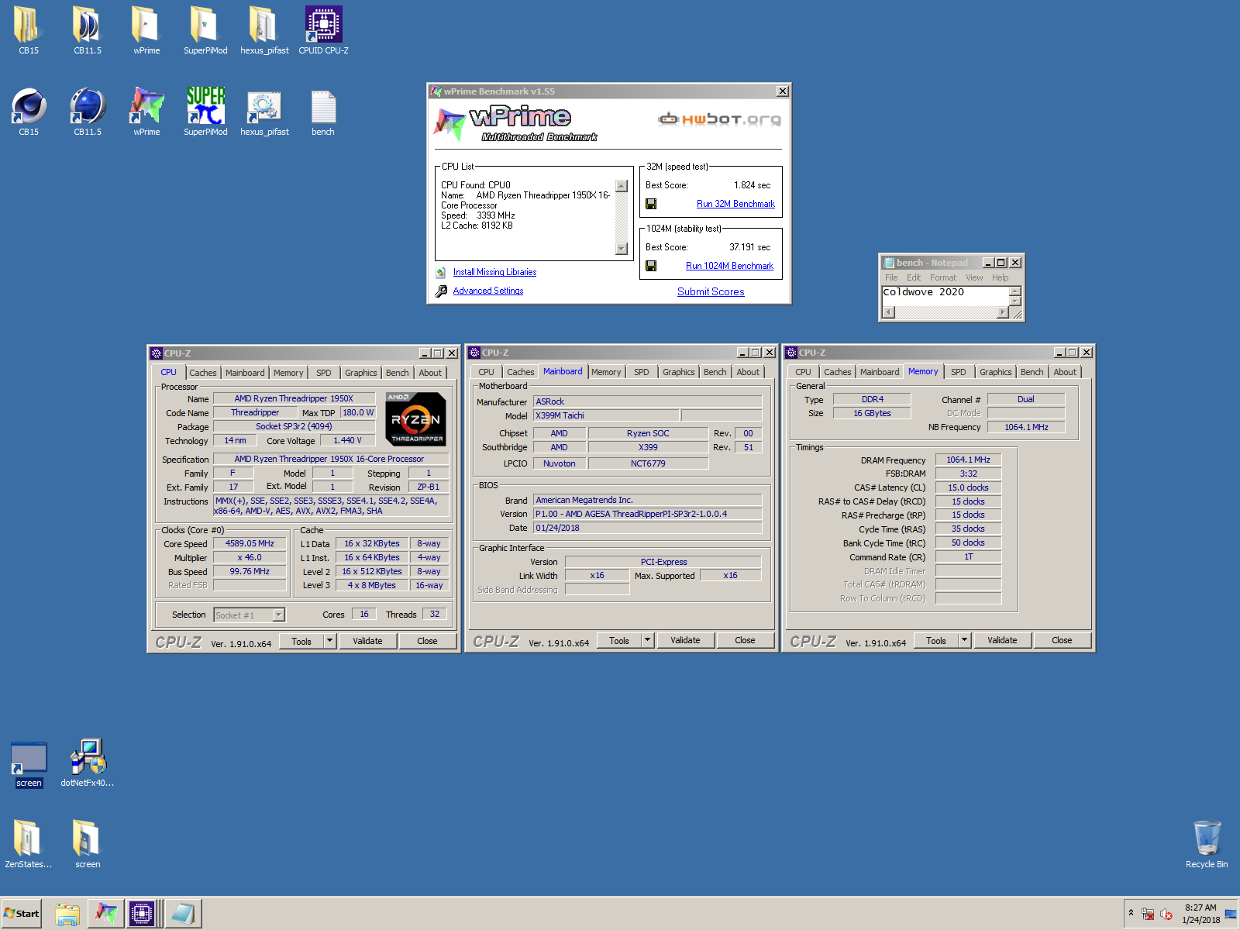Screen dimensions: 1240x930
Task: Click Validate in the CPU tab window
Action: [367, 641]
